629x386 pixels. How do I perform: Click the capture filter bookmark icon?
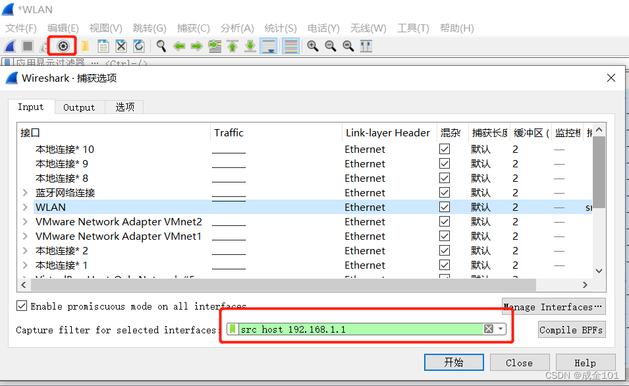232,329
